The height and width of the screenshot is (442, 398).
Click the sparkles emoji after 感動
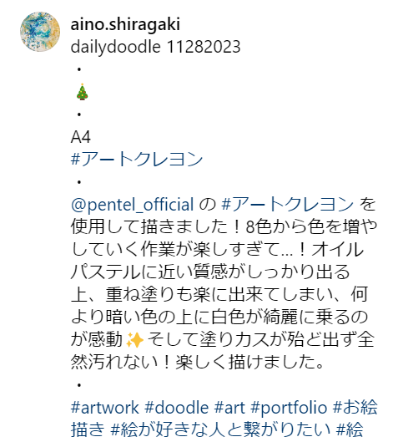135,340
